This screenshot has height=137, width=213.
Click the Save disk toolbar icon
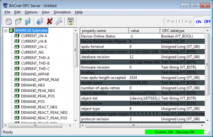[28, 21]
